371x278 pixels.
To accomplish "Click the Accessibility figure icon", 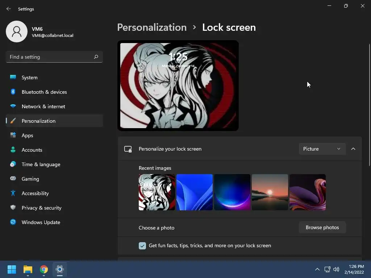I will point(13,193).
